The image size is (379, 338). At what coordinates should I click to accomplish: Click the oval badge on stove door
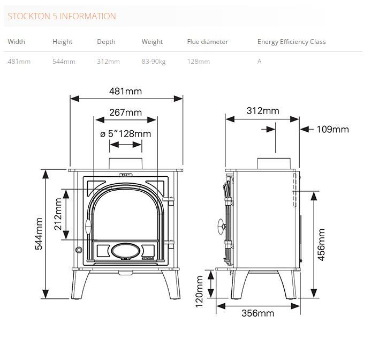tap(125, 251)
